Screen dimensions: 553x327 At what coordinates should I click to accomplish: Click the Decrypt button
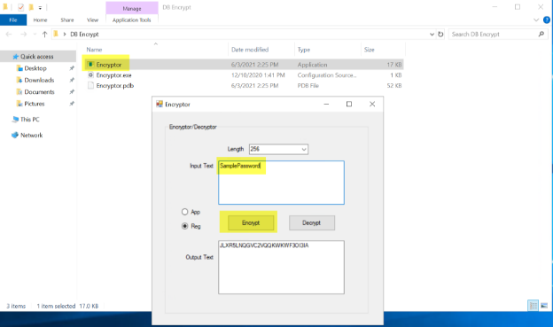pos(312,222)
